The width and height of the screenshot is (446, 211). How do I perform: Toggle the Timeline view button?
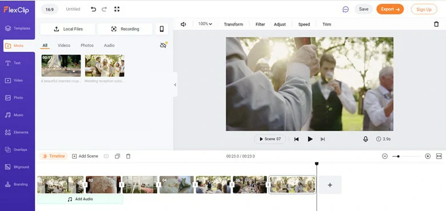coord(54,156)
